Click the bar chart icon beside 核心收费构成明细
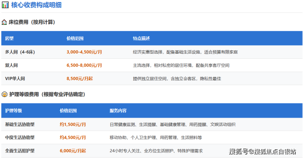 point(5,5)
